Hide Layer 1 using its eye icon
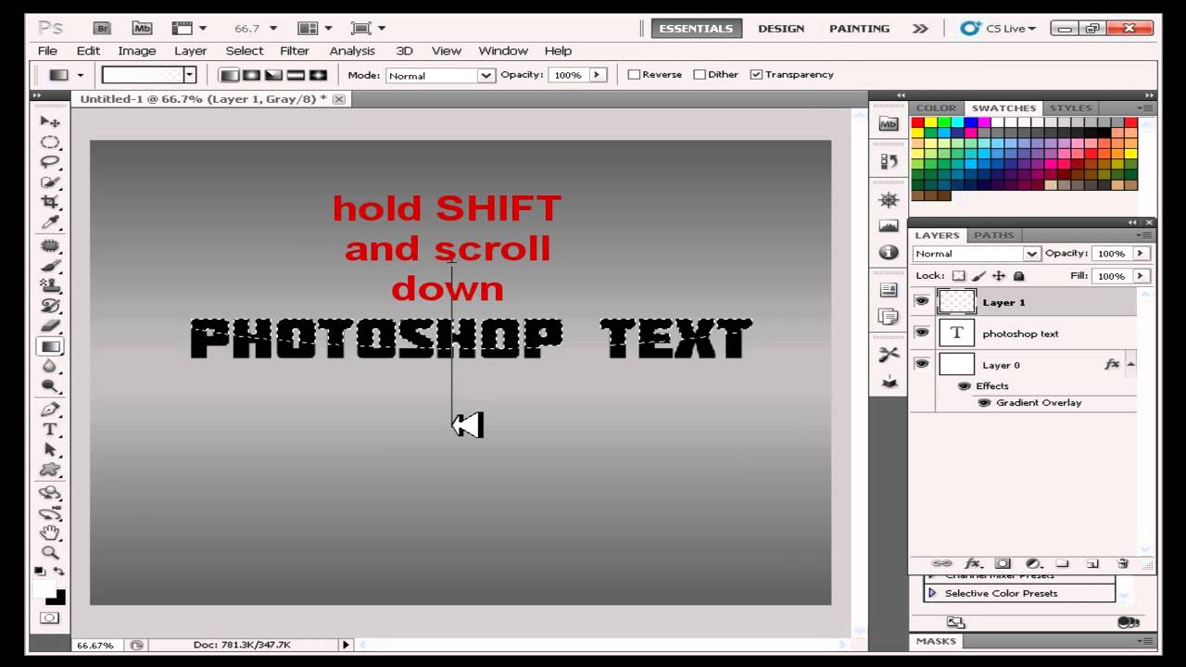The image size is (1186, 667). pos(922,301)
